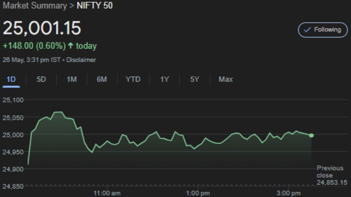
Task: Open the Disclaimer link
Action: click(81, 60)
